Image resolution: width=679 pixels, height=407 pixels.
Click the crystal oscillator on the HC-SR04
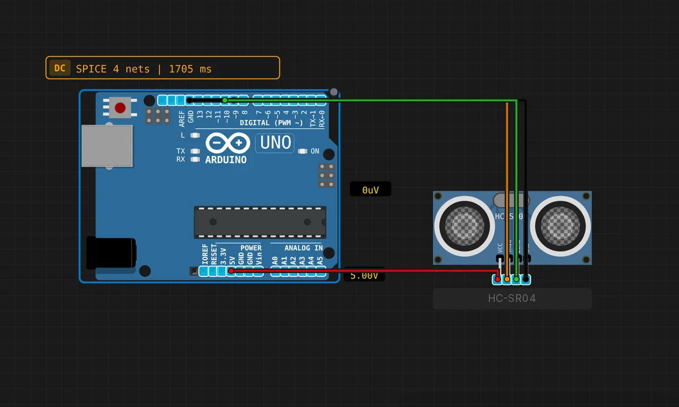[x=511, y=200]
